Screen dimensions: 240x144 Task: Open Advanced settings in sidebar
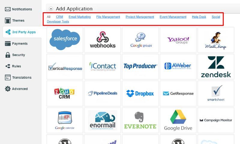coord(16,89)
